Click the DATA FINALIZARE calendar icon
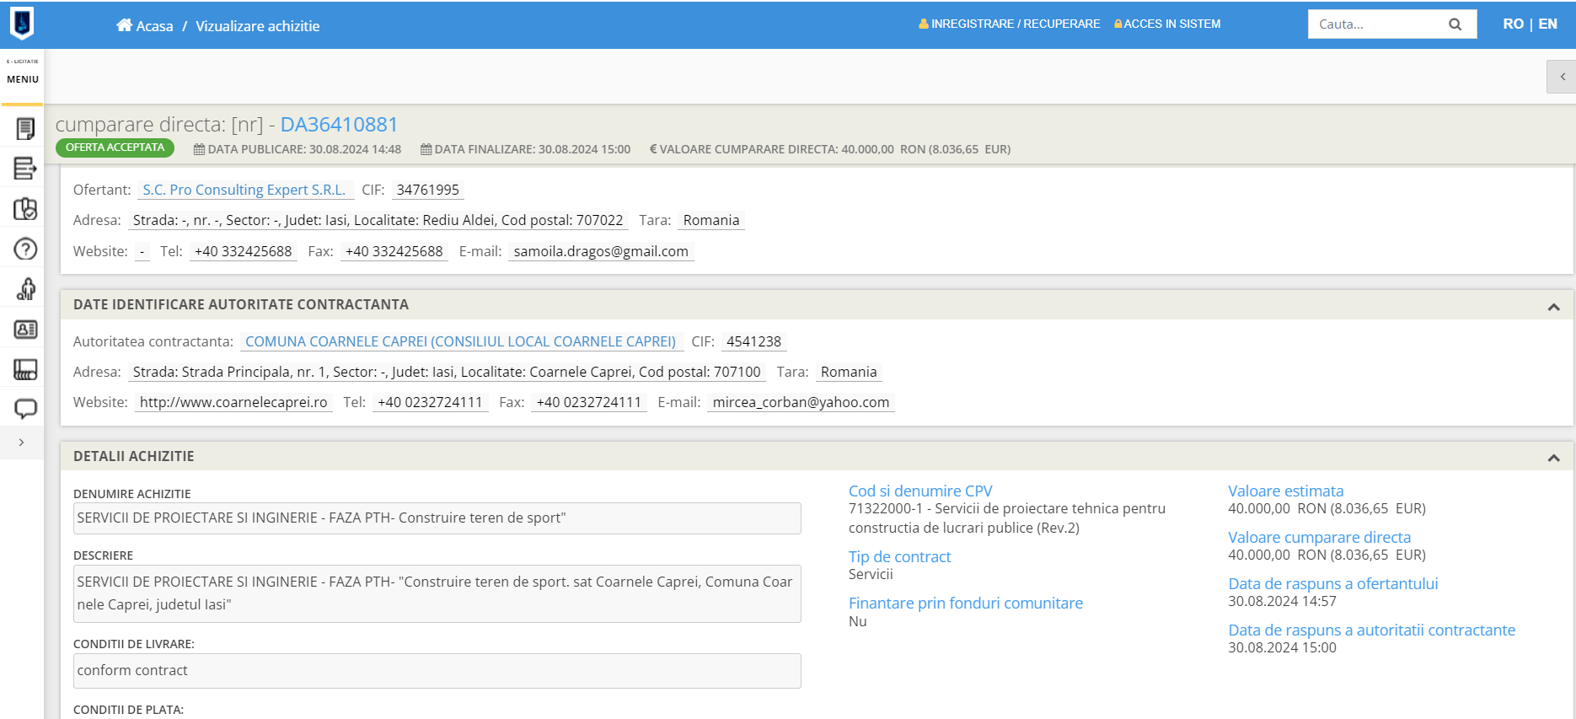The height and width of the screenshot is (719, 1576). pos(426,149)
